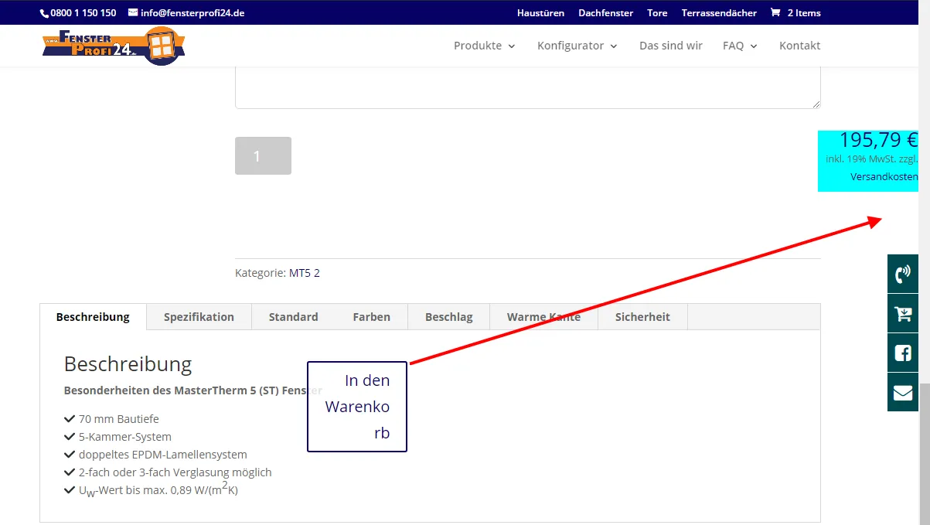Switch to the Beschlag tab
930x525 pixels.
[x=449, y=317]
